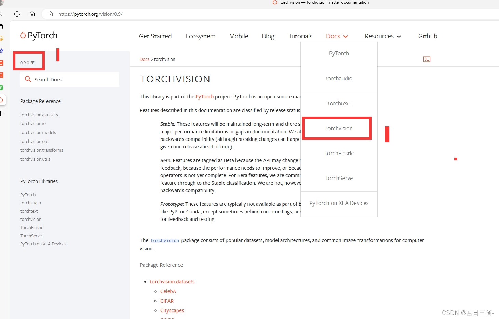The height and width of the screenshot is (319, 499).
Task: Open Tutorials in the top navigation
Action: (300, 36)
